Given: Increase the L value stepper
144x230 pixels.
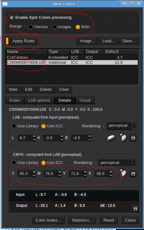Looking at the screenshot, I should (34, 136).
